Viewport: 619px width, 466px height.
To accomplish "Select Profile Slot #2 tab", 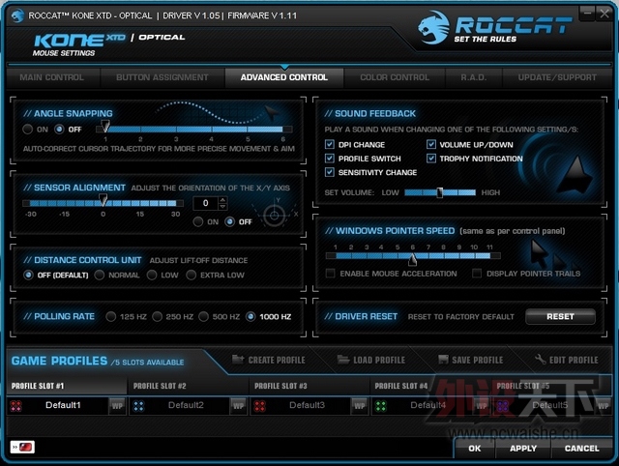I will (x=189, y=386).
